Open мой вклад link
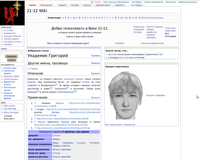The height and width of the screenshot is (160, 200). [x=171, y=2]
